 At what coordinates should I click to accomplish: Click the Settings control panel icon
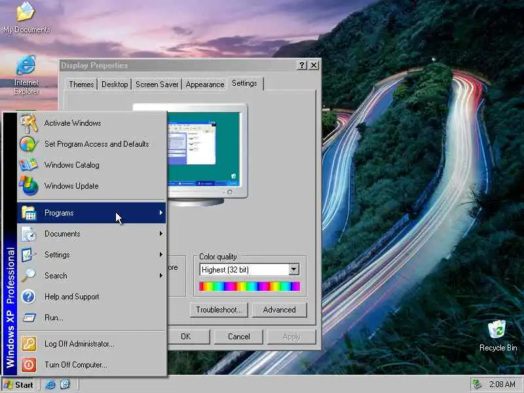point(29,255)
